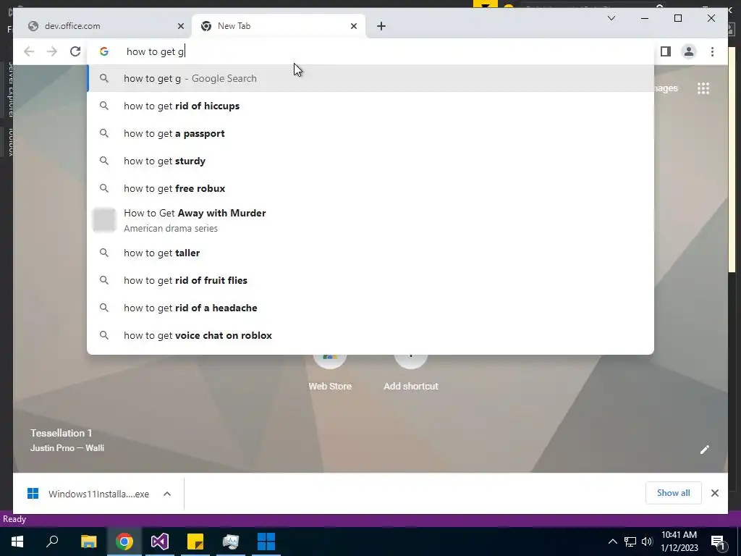Click the Google logo in address bar
The height and width of the screenshot is (556, 741).
pos(104,51)
